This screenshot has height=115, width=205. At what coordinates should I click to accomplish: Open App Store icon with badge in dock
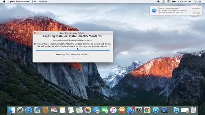tap(130, 110)
